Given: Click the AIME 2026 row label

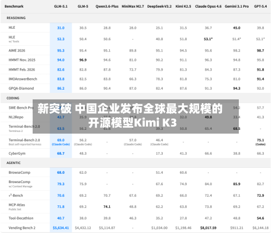Looking at the screenshot, I should pyautogui.click(x=17, y=51).
